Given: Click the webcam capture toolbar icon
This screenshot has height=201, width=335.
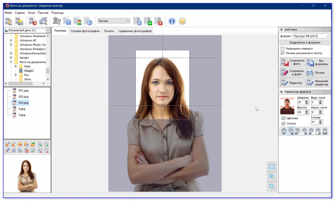Looking at the screenshot, I should 19,21.
